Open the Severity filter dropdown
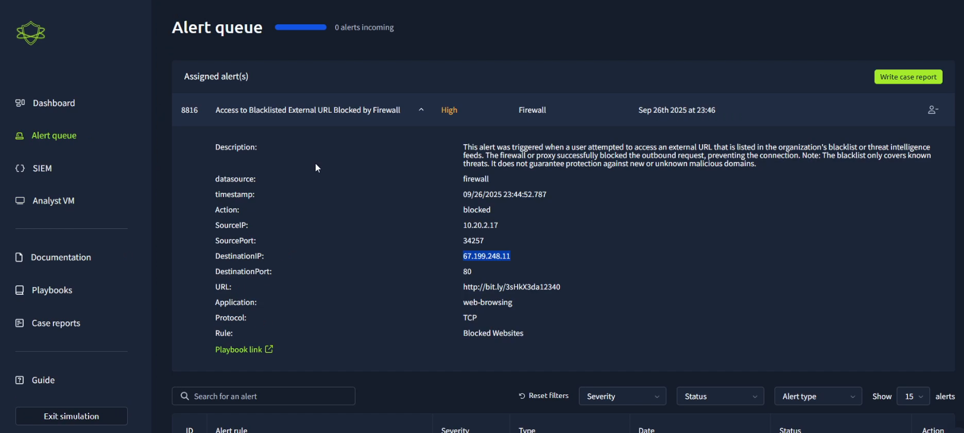This screenshot has width=964, height=433. tap(622, 396)
